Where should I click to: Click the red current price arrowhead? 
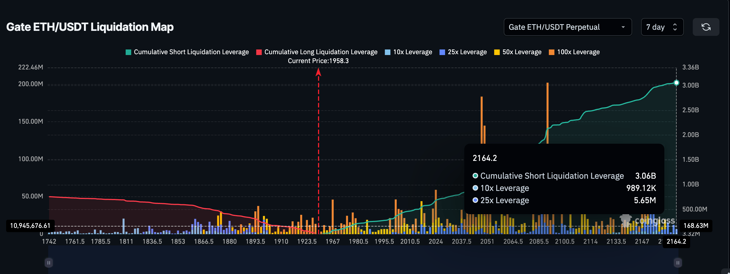(318, 72)
